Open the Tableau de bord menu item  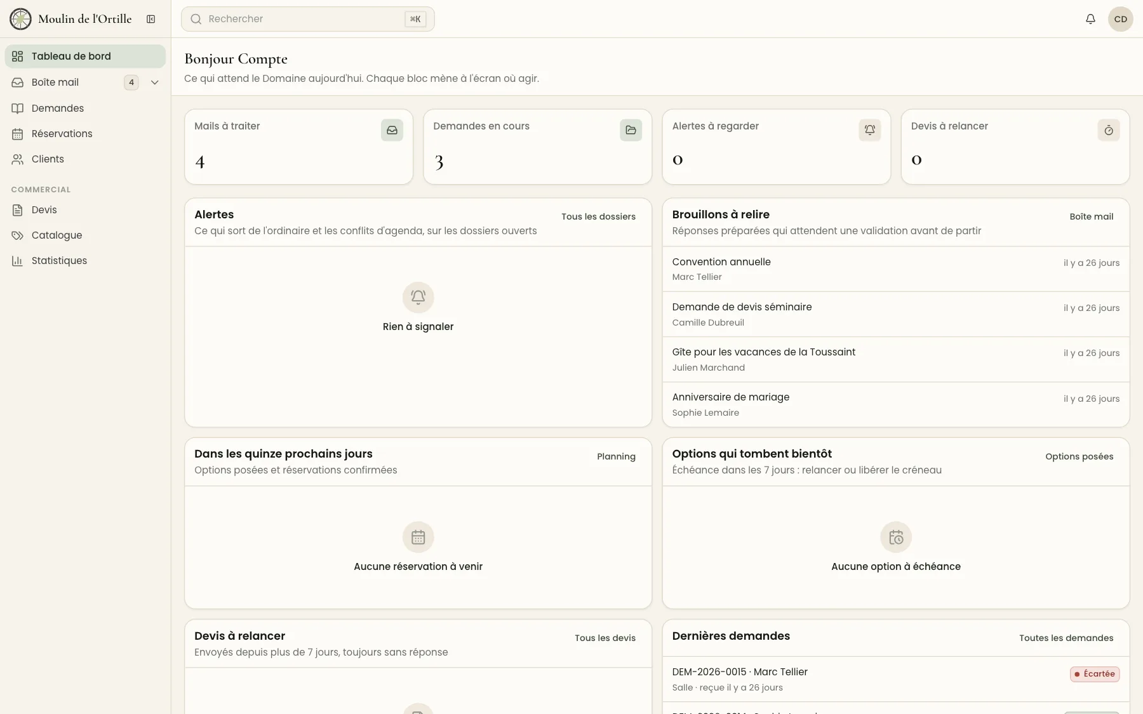point(85,56)
